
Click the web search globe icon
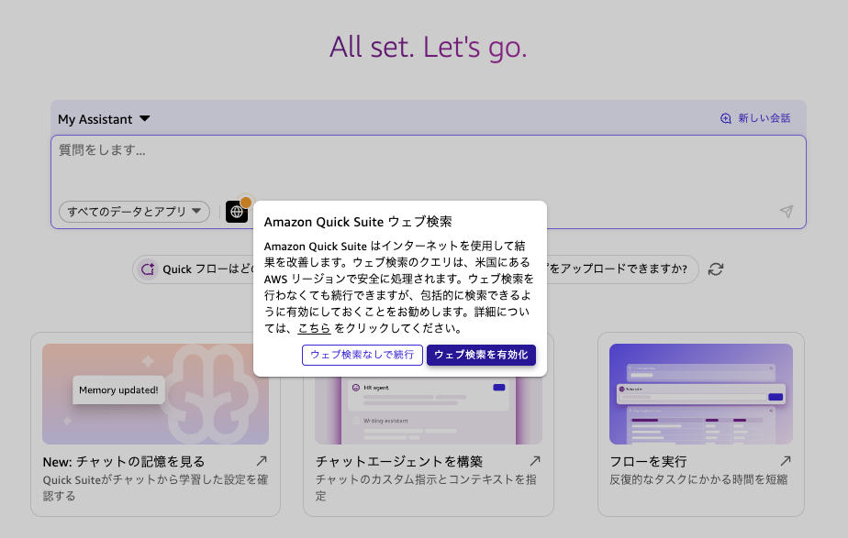click(x=237, y=211)
